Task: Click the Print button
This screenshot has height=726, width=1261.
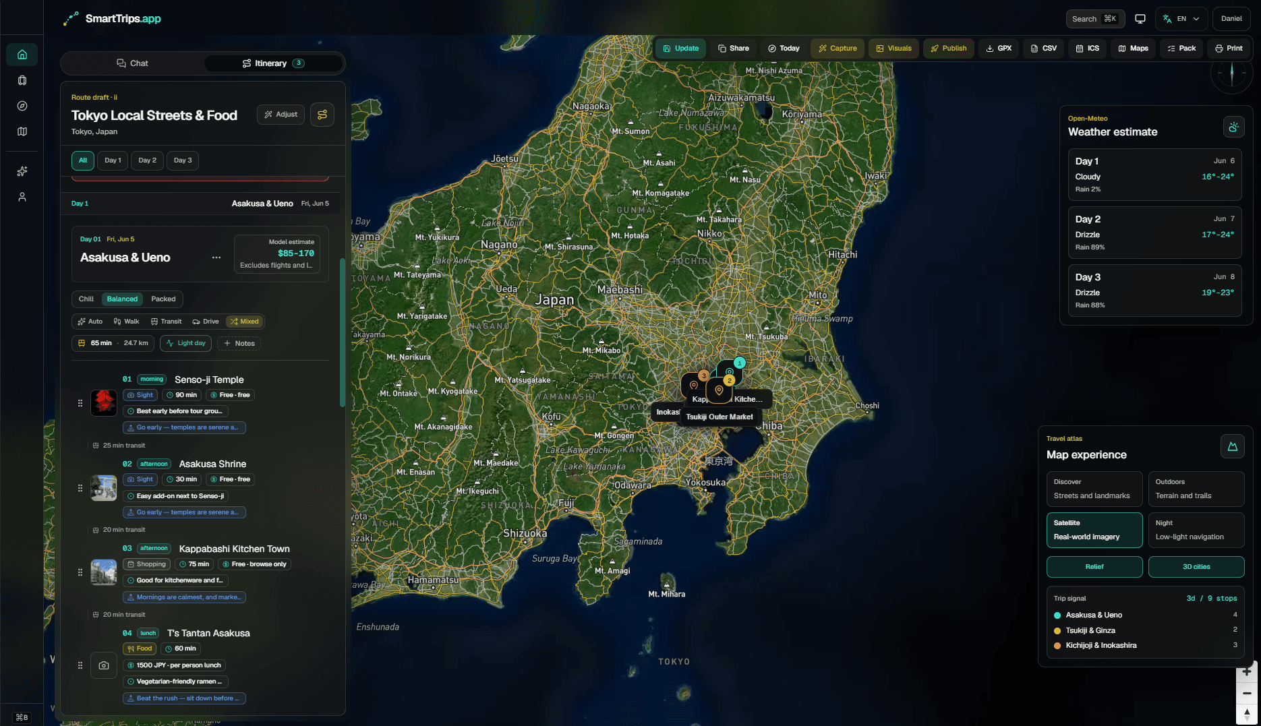Action: (x=1229, y=49)
